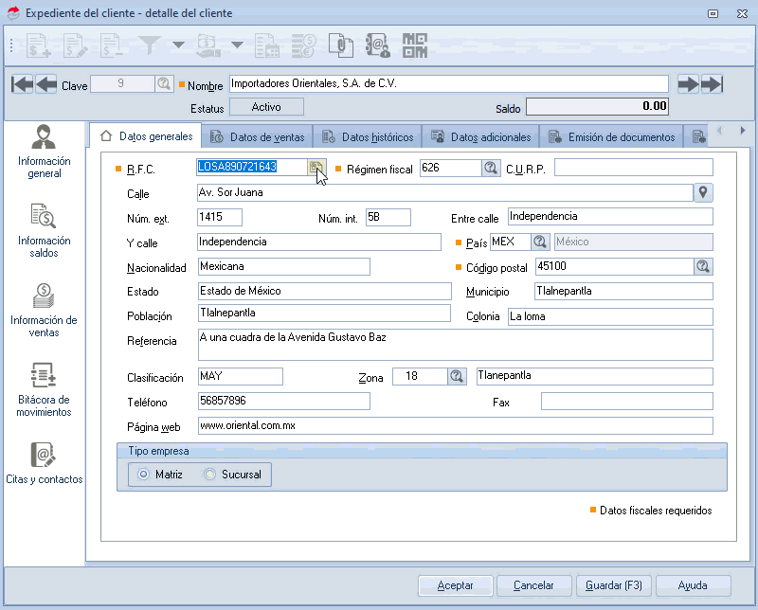Jump to the last client record arrow
The image size is (758, 610).
click(x=713, y=84)
